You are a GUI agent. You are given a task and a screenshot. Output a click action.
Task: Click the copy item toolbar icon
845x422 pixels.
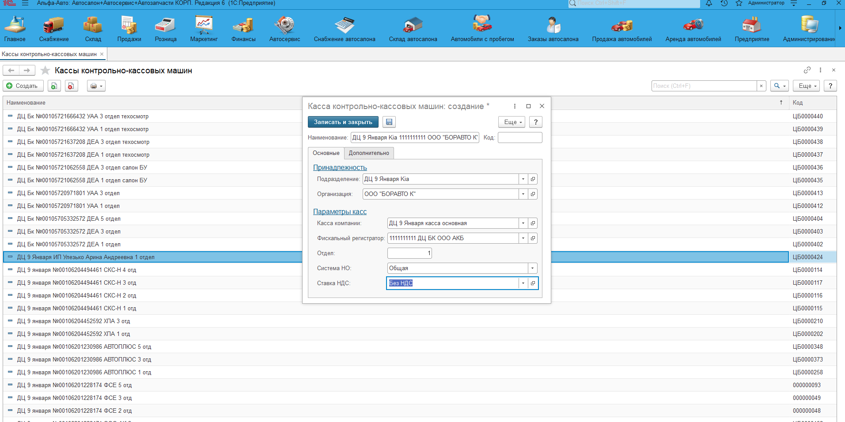coord(54,86)
